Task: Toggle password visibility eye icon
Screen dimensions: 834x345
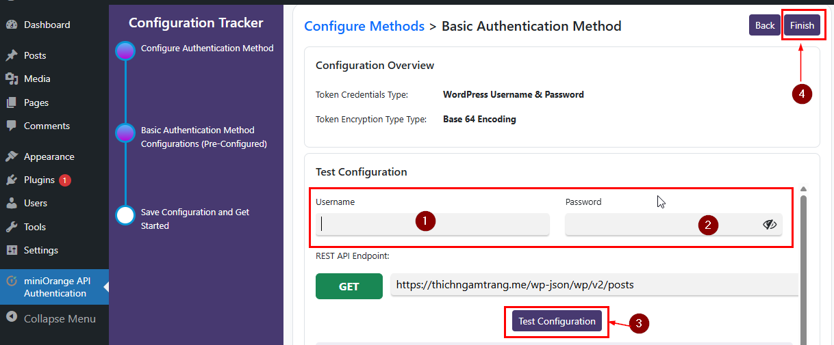Action: [770, 224]
